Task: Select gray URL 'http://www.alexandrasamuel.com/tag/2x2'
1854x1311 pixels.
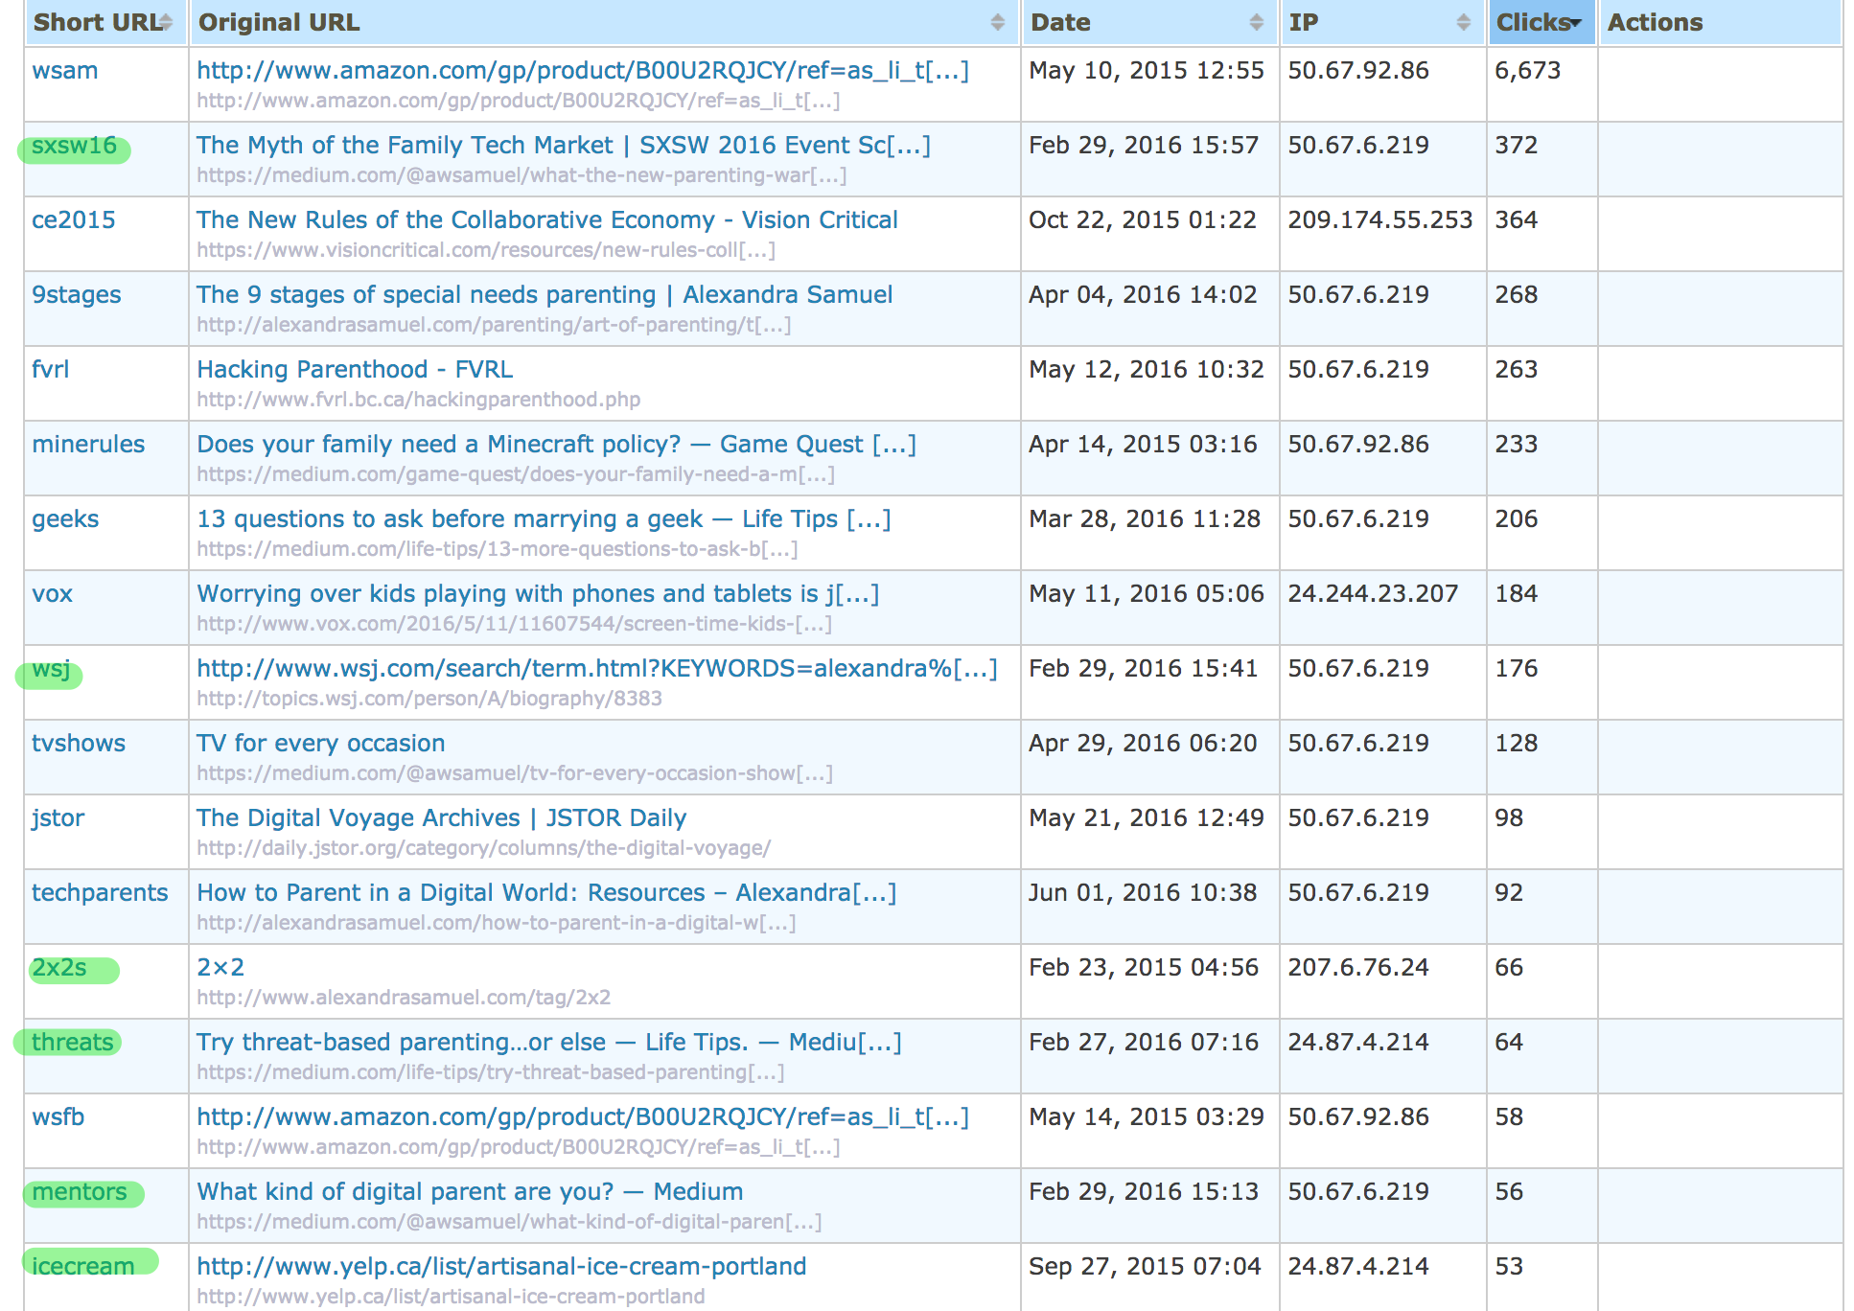Action: click(x=404, y=998)
